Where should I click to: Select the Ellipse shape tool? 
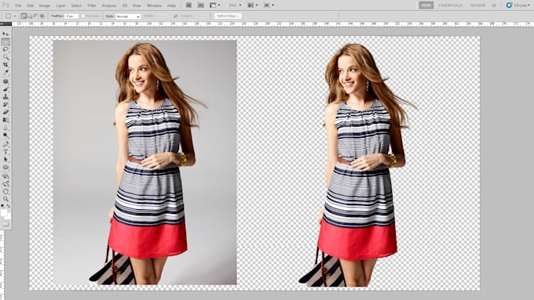pos(5,168)
